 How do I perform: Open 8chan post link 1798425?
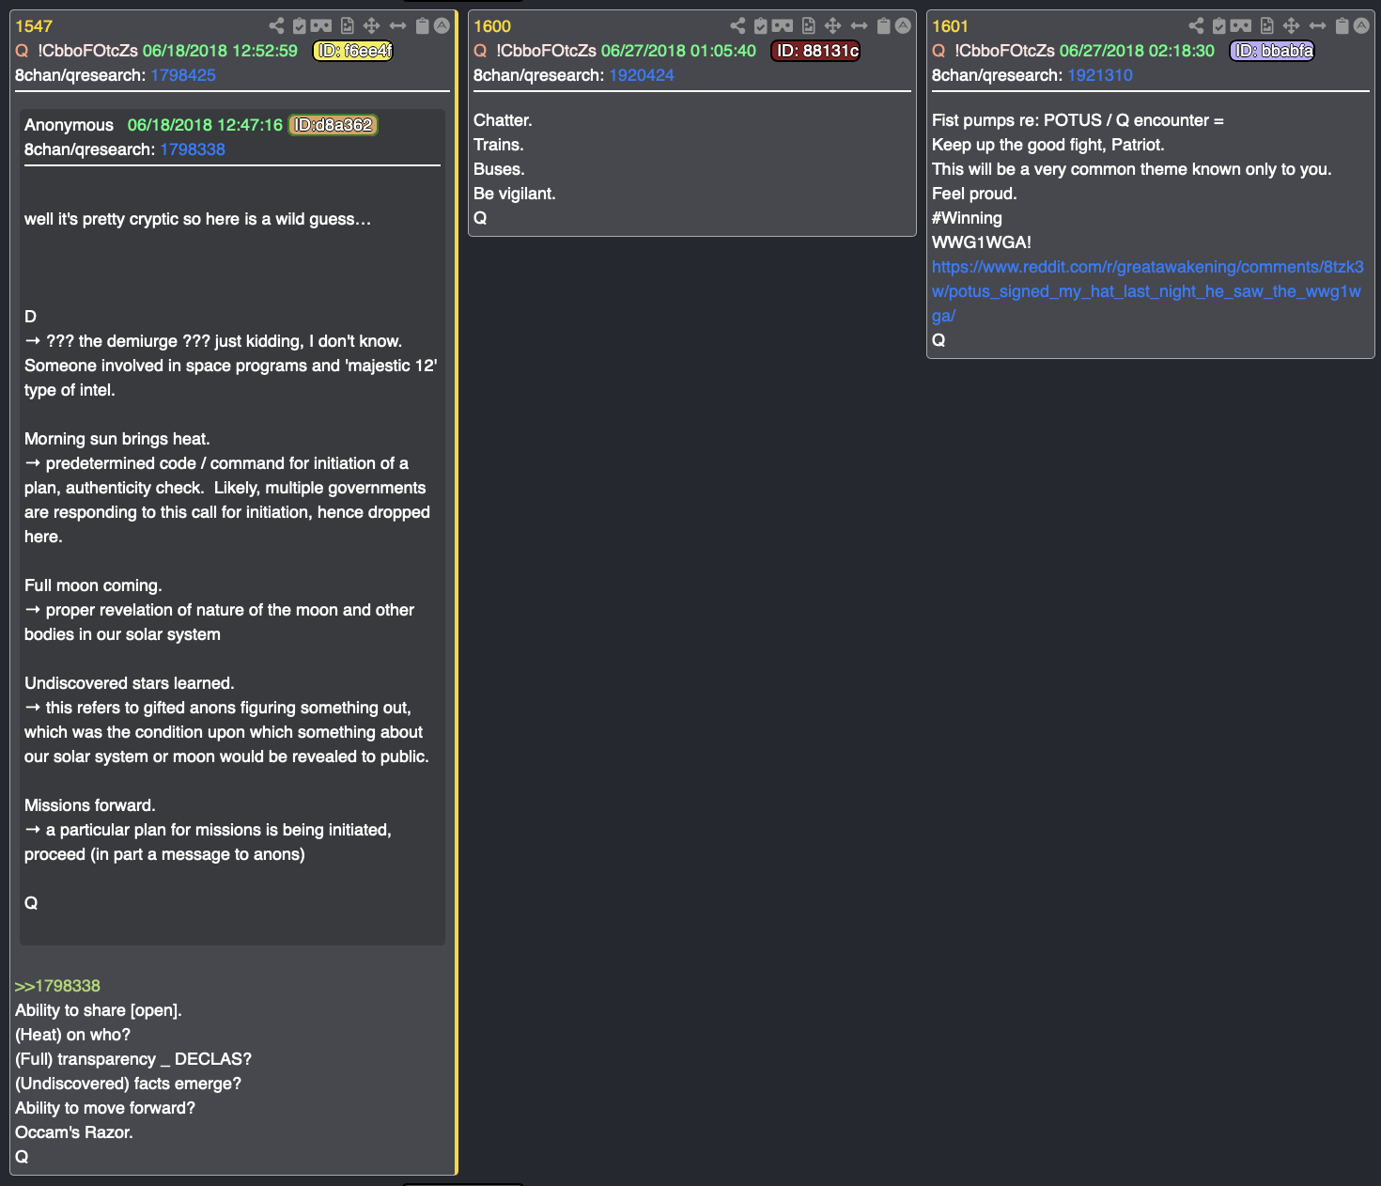point(183,75)
